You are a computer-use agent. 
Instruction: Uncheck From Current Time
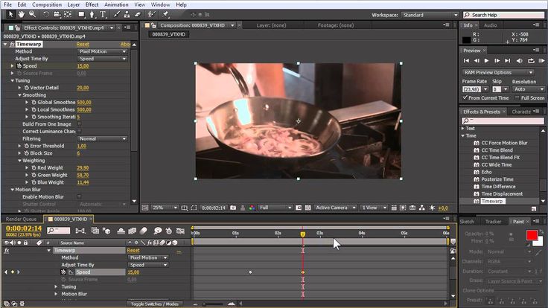[465, 98]
